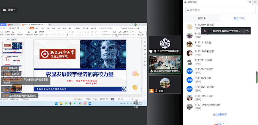
Task: Click the Underline formatting icon
Action: (52, 35)
